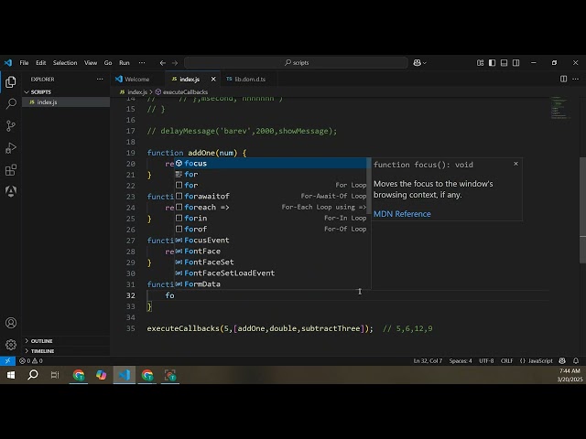The height and width of the screenshot is (439, 586).
Task: Show more menu items ellipsis
Action: 142,63
